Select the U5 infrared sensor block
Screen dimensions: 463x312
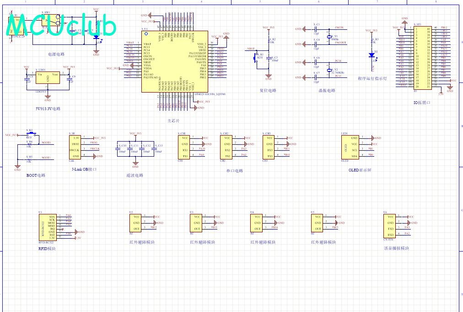point(317,223)
